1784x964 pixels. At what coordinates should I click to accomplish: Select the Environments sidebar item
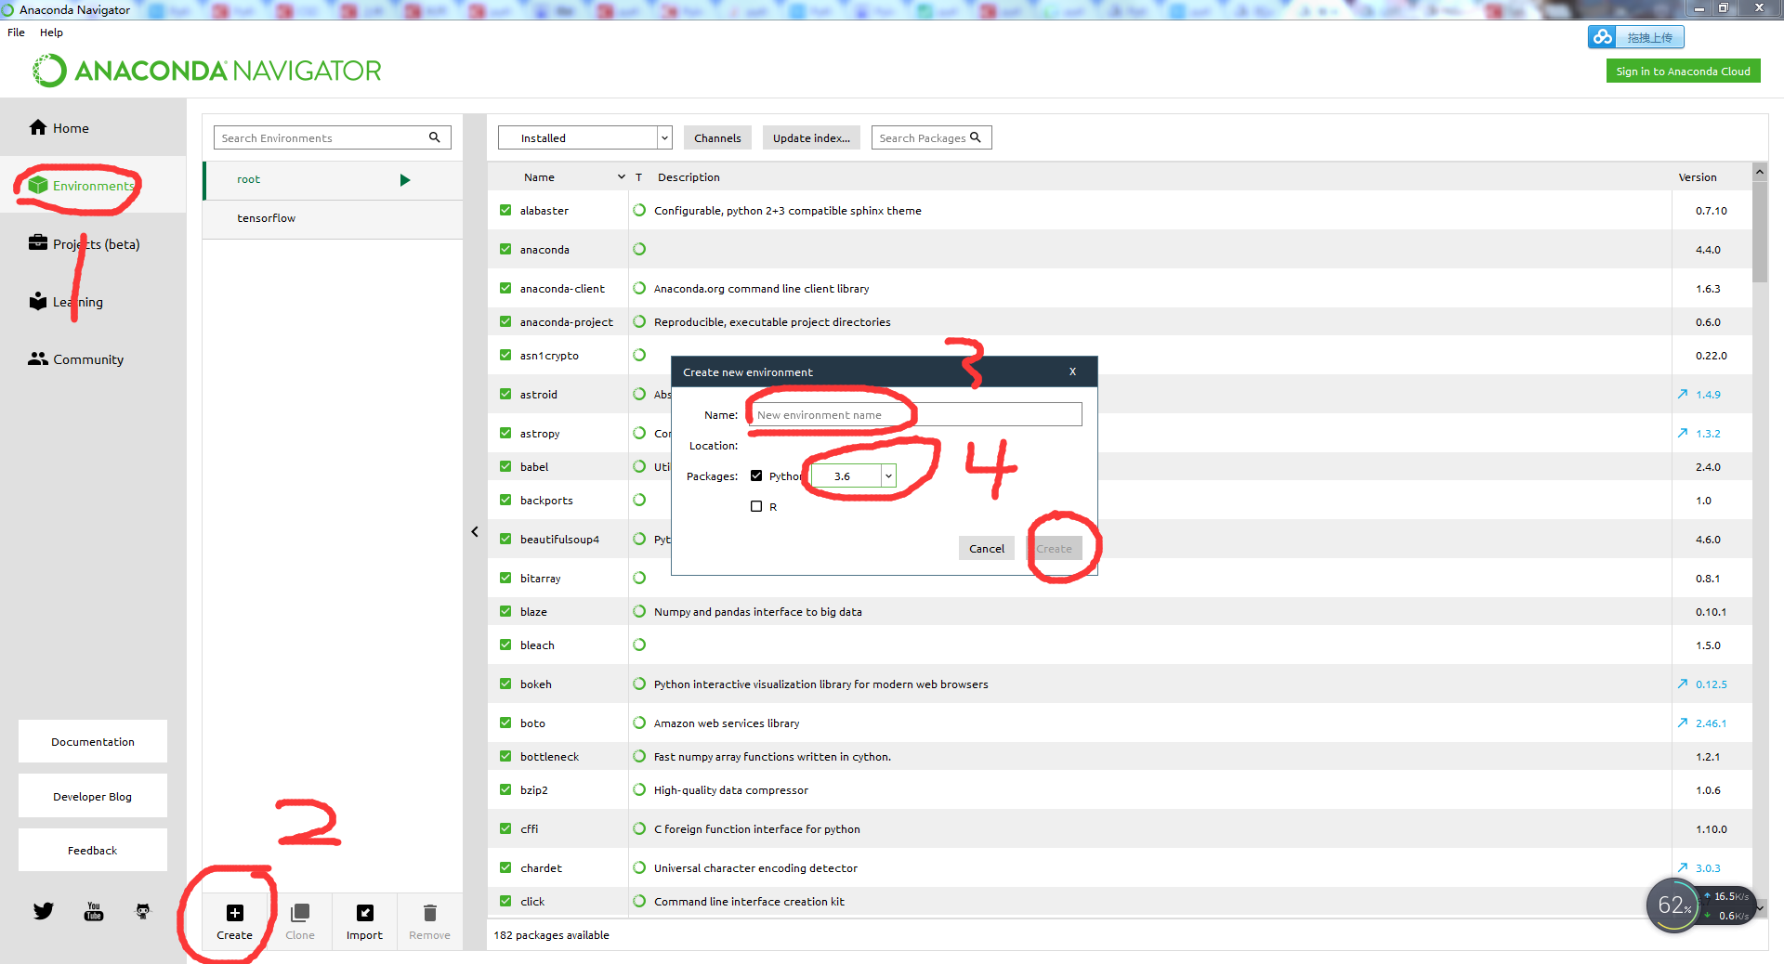(x=93, y=186)
